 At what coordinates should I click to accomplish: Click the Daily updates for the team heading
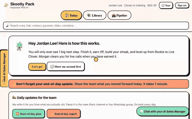[37, 98]
